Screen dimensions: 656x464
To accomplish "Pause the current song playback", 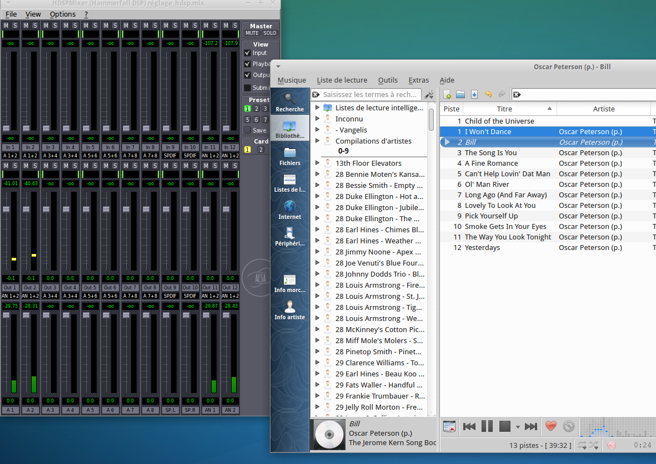I will pyautogui.click(x=487, y=426).
